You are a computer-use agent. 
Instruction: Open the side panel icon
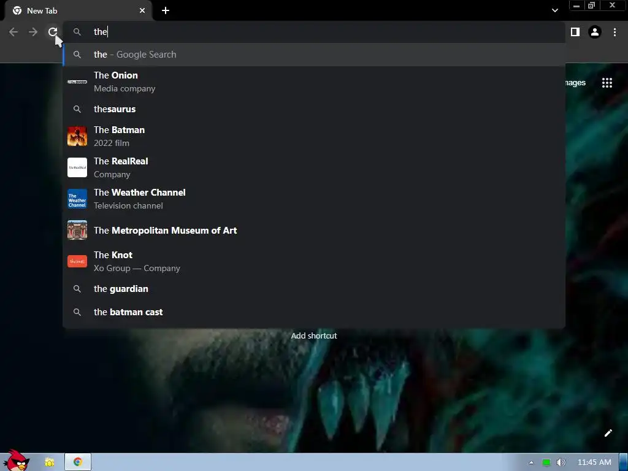pyautogui.click(x=575, y=32)
